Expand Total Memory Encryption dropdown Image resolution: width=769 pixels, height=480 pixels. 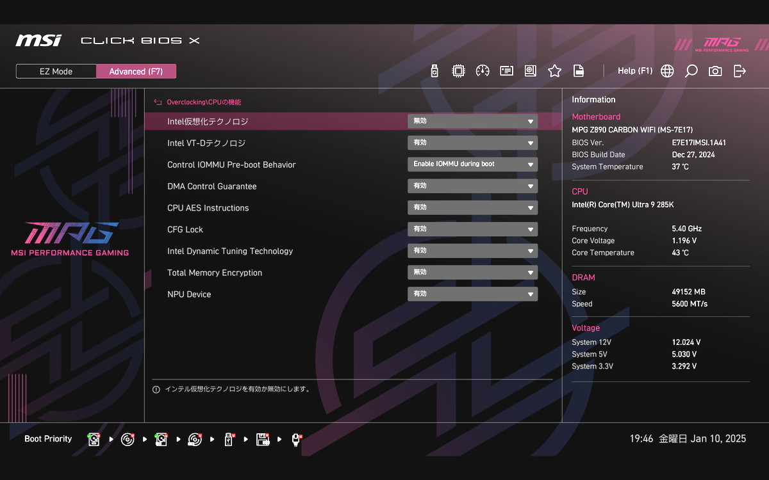point(472,273)
